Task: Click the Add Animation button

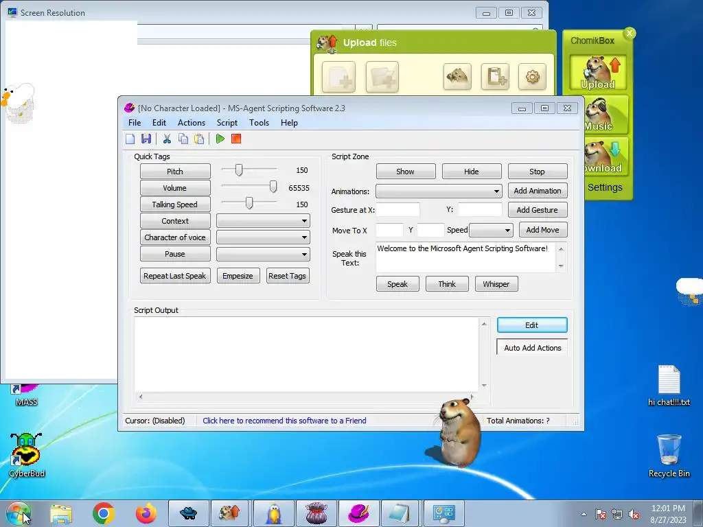Action: [x=538, y=191]
